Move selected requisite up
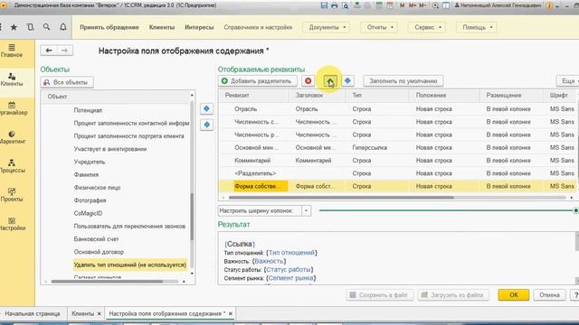 329,80
